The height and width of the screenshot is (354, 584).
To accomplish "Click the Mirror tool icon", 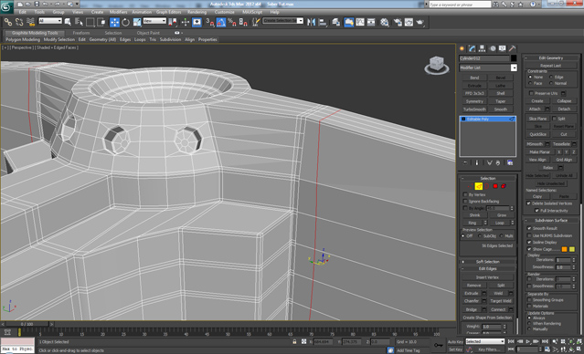I will coord(311,22).
